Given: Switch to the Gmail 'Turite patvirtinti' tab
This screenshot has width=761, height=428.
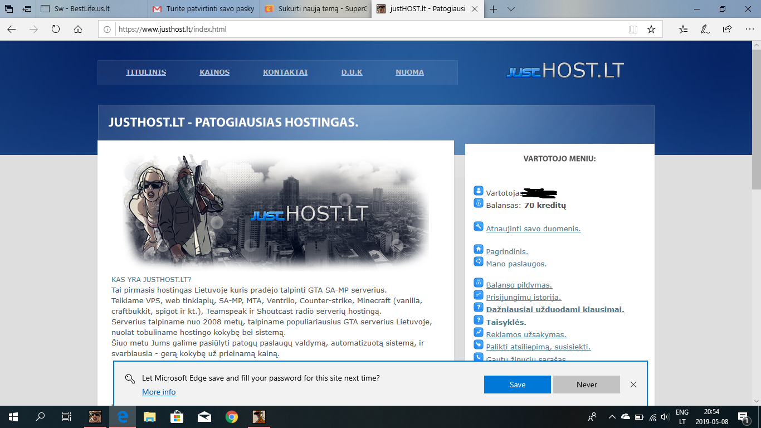Looking at the screenshot, I should tap(204, 9).
